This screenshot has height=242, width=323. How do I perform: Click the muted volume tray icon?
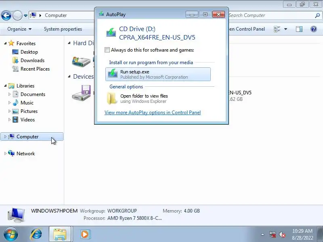coord(282,234)
